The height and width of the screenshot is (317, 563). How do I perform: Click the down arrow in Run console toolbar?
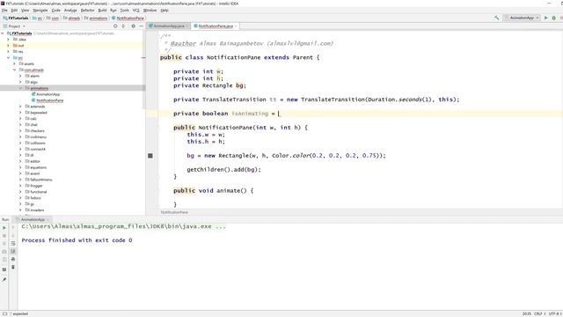tap(13, 236)
